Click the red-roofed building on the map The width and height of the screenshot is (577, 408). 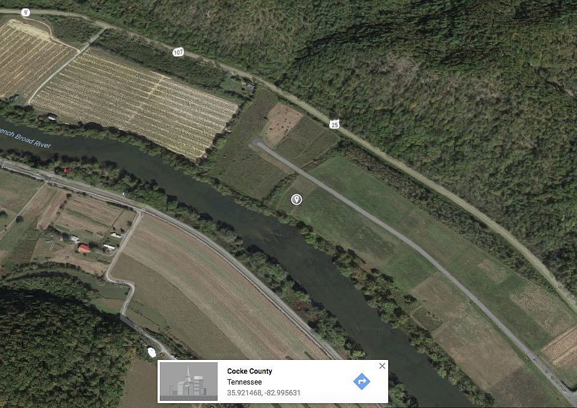tap(84, 249)
